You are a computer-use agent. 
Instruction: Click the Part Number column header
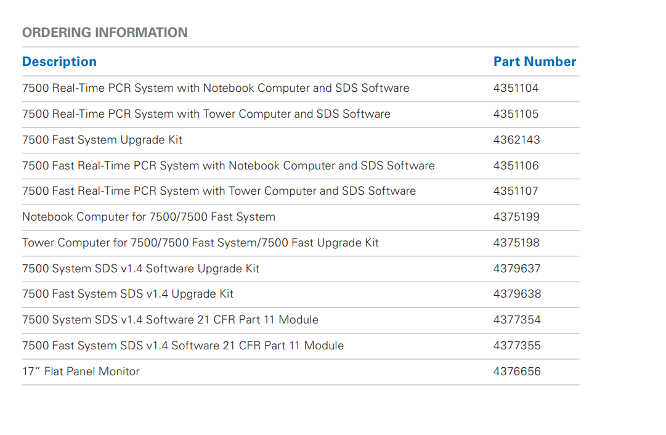[x=535, y=62]
